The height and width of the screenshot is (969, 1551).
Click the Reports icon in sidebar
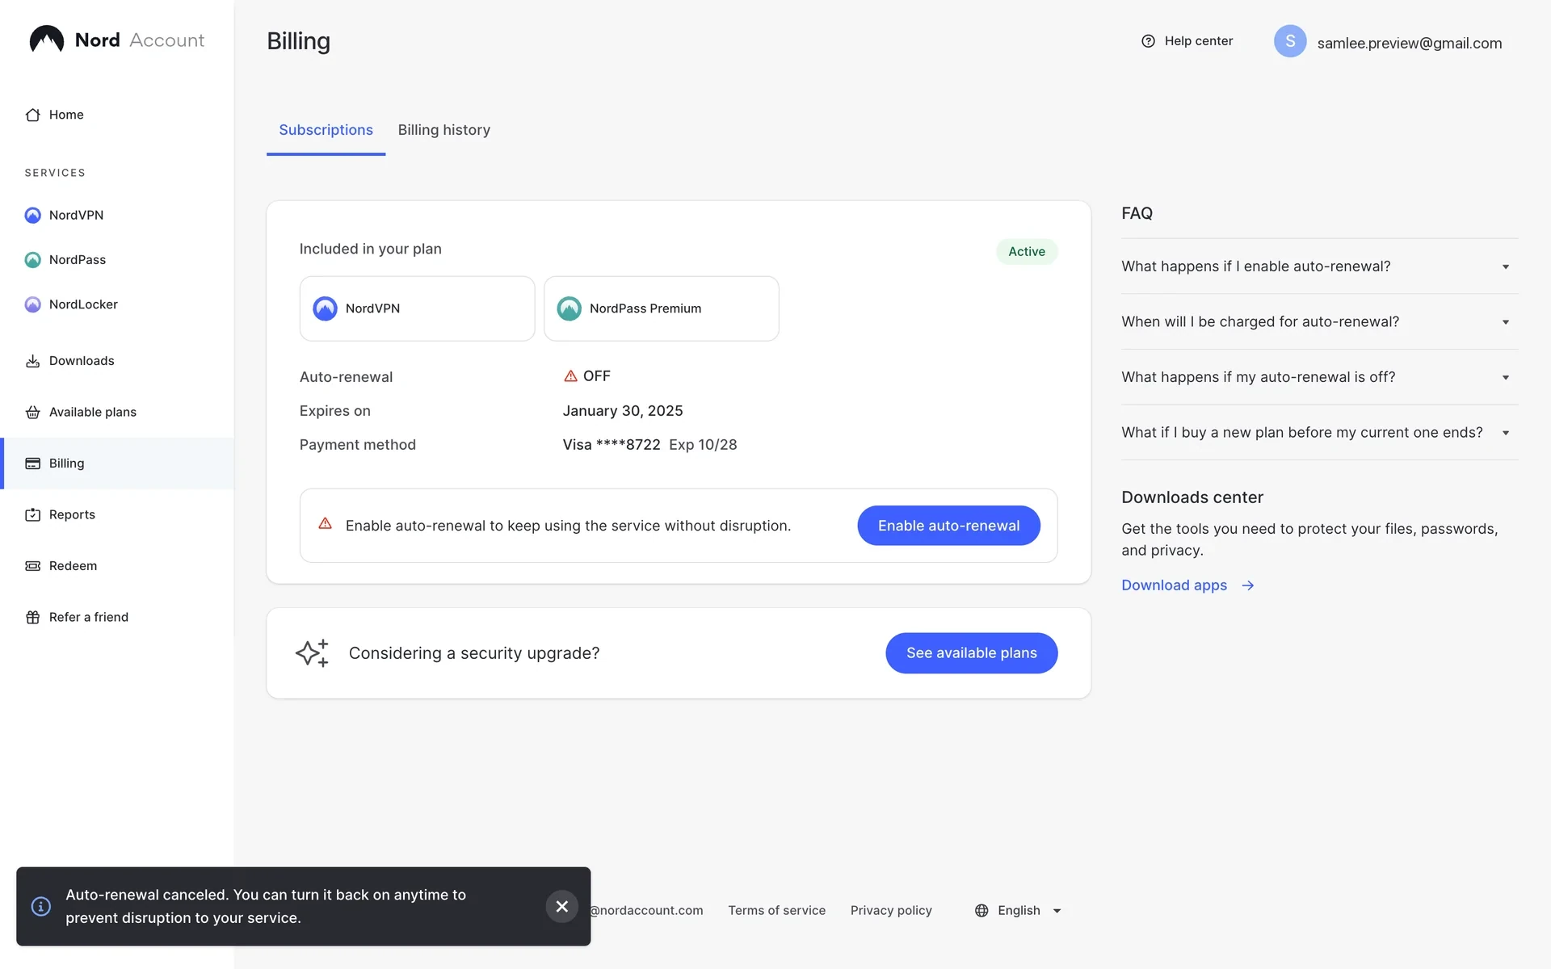[x=32, y=515]
